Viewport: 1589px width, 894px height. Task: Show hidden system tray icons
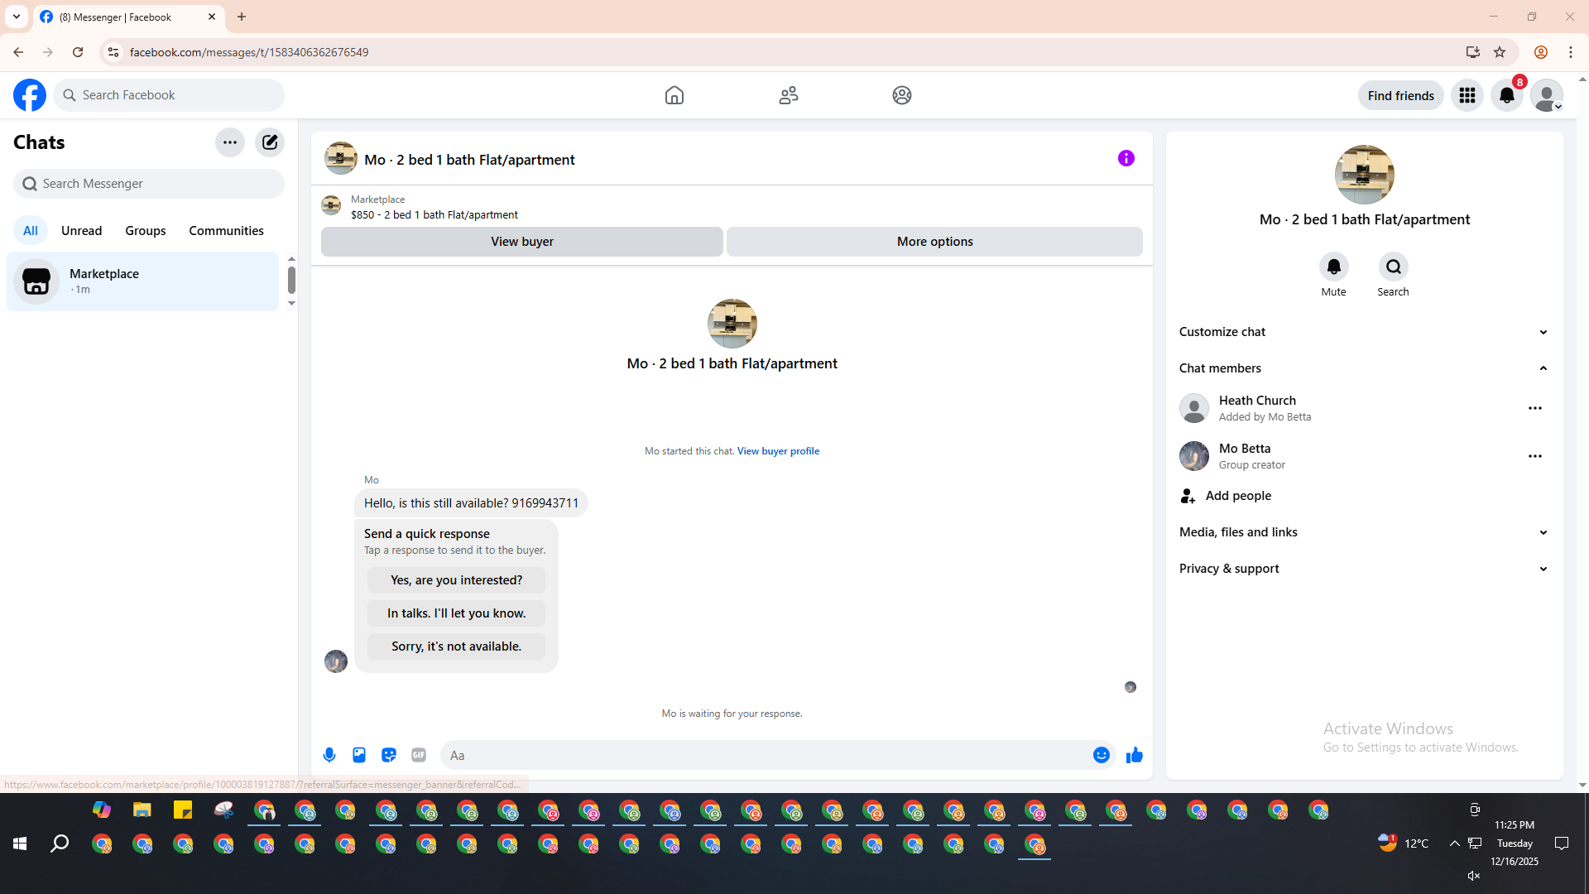[x=1454, y=844]
